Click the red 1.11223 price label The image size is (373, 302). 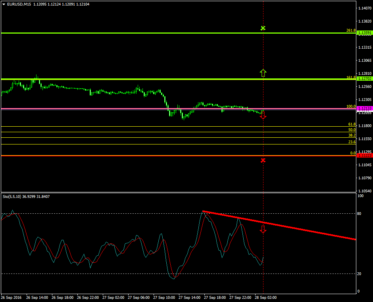point(364,156)
